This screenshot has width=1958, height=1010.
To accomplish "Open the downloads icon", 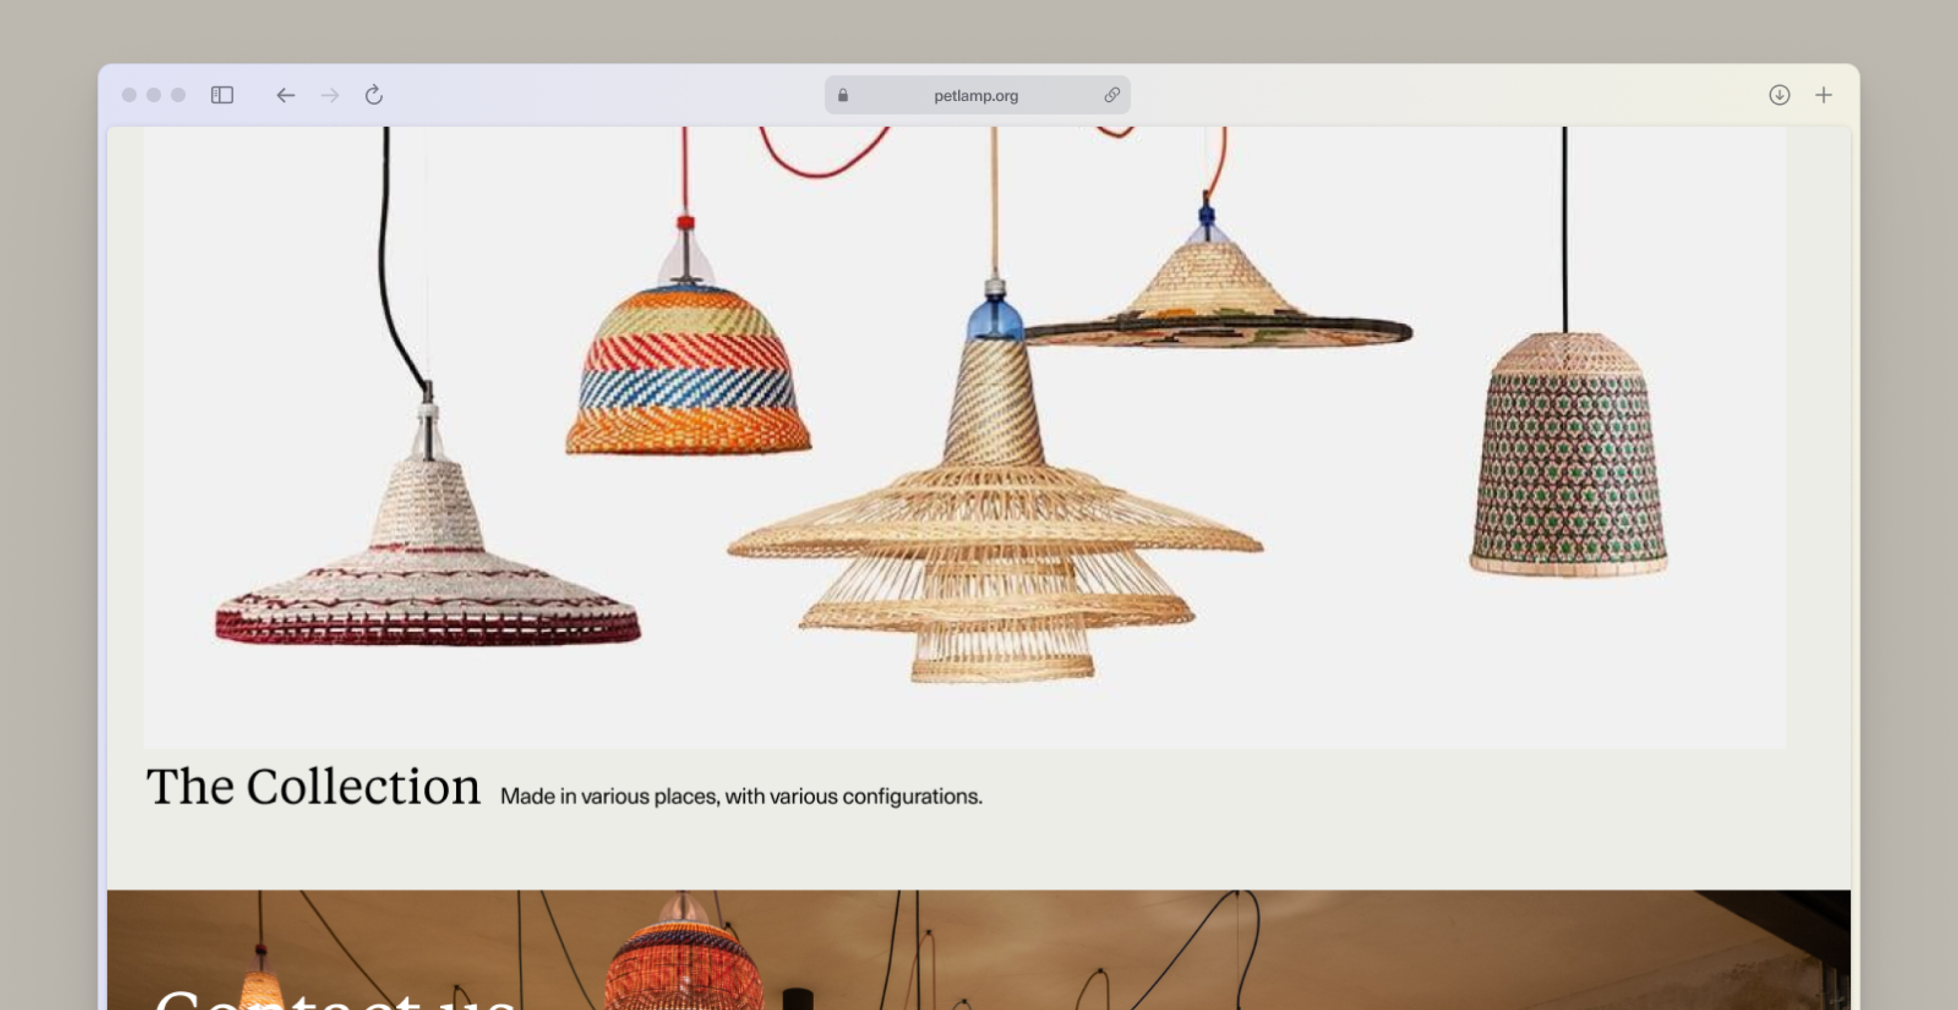I will click(x=1779, y=95).
